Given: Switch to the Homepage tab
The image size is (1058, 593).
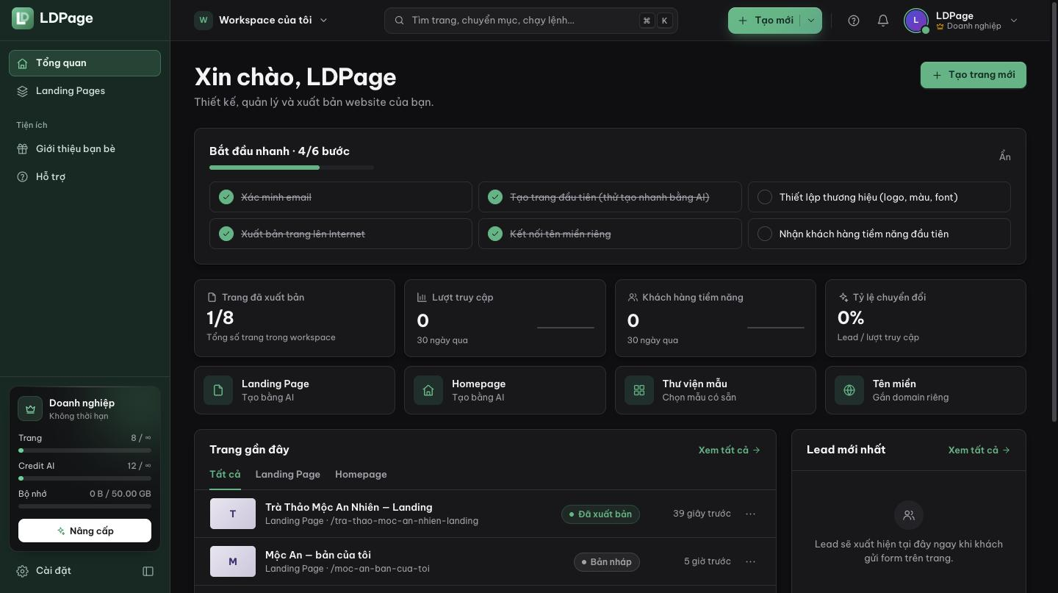Looking at the screenshot, I should [x=361, y=475].
